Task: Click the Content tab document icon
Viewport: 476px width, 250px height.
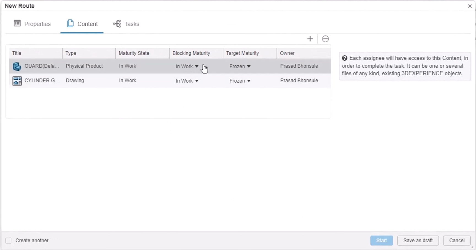Action: [70, 23]
